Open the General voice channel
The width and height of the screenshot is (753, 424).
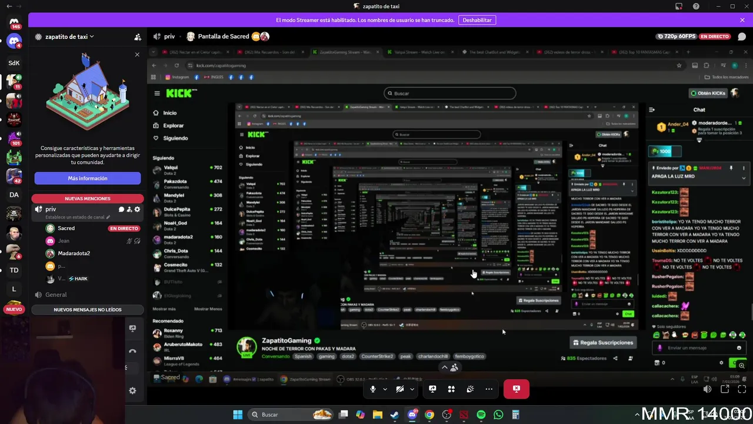click(x=56, y=294)
